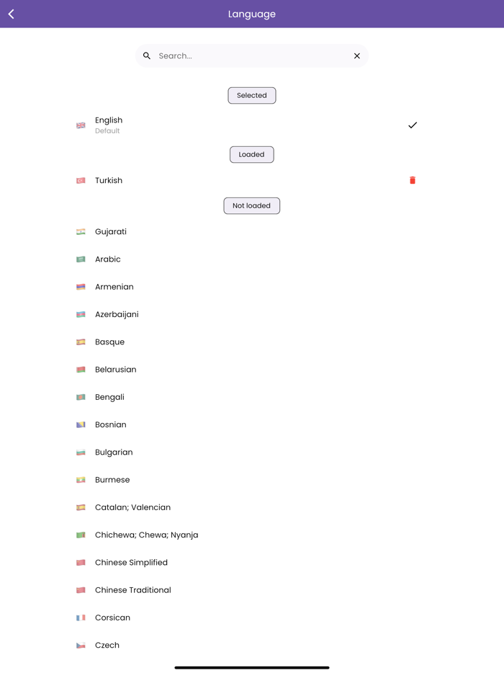This screenshot has width=504, height=673.
Task: Tap the trash icon to delete Turkish
Action: pos(413,180)
